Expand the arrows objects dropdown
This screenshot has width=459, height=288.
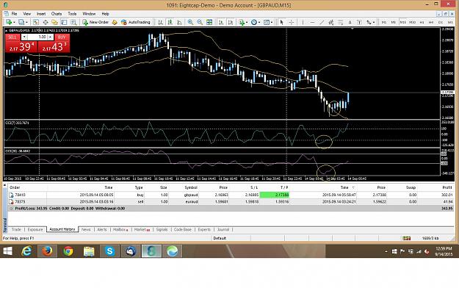374,23
